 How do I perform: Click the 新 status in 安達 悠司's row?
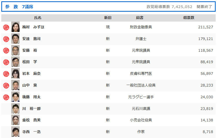coord(108,39)
